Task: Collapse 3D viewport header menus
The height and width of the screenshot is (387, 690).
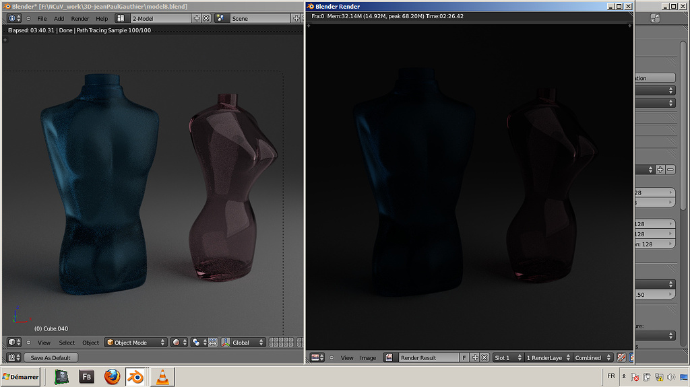Action: pos(28,343)
